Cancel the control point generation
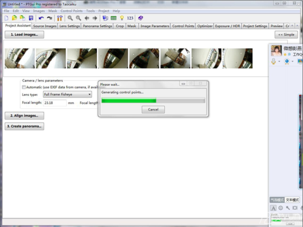 [x=153, y=109]
